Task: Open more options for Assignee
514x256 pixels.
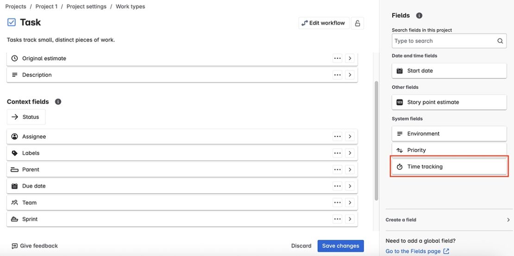Action: [337, 137]
